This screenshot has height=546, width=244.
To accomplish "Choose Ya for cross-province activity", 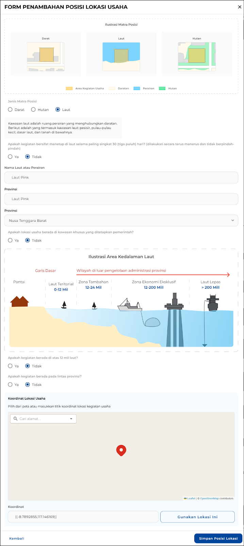I will point(10,385).
